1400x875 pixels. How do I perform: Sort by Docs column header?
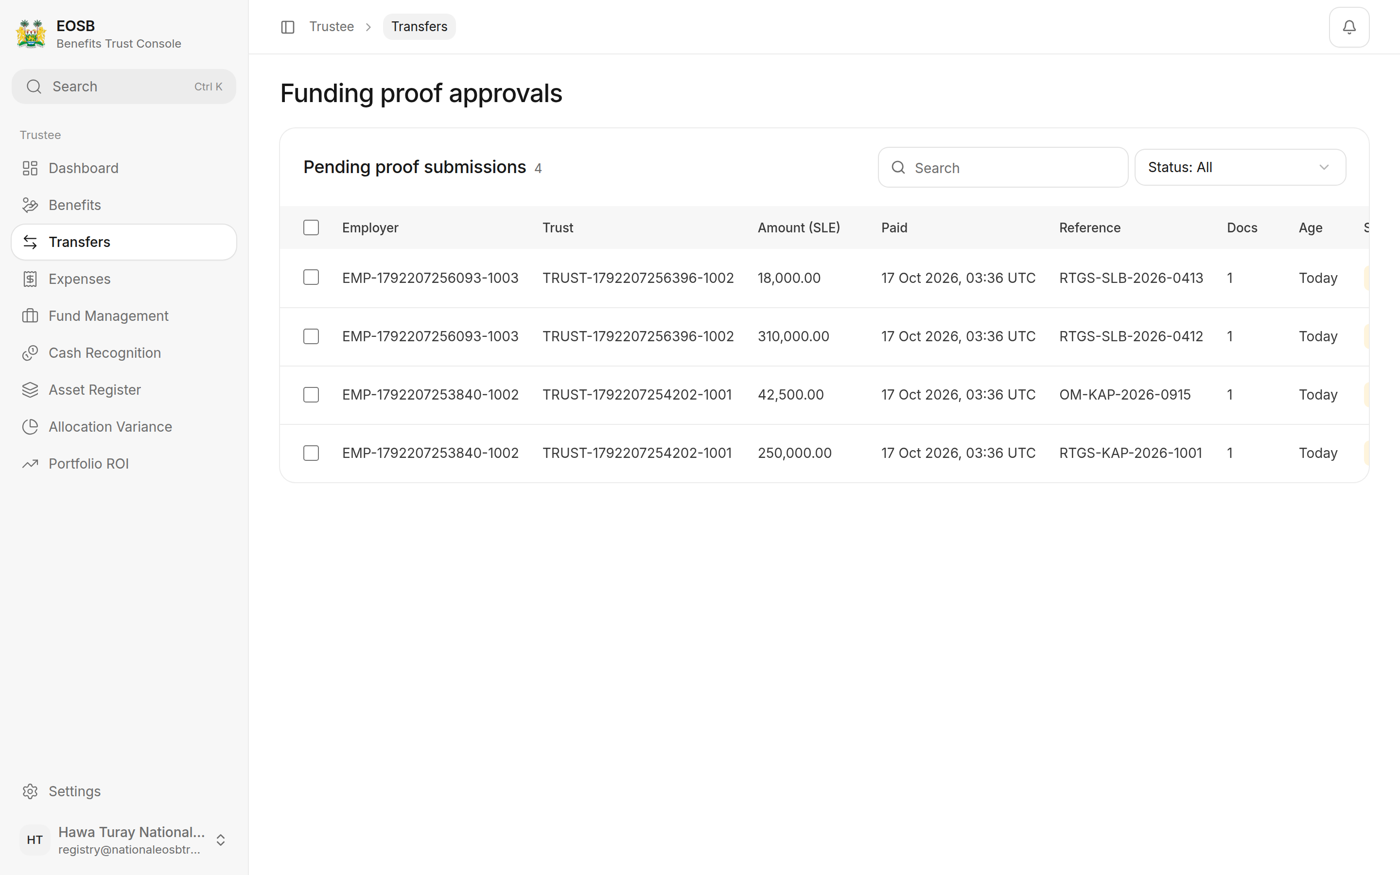1242,227
